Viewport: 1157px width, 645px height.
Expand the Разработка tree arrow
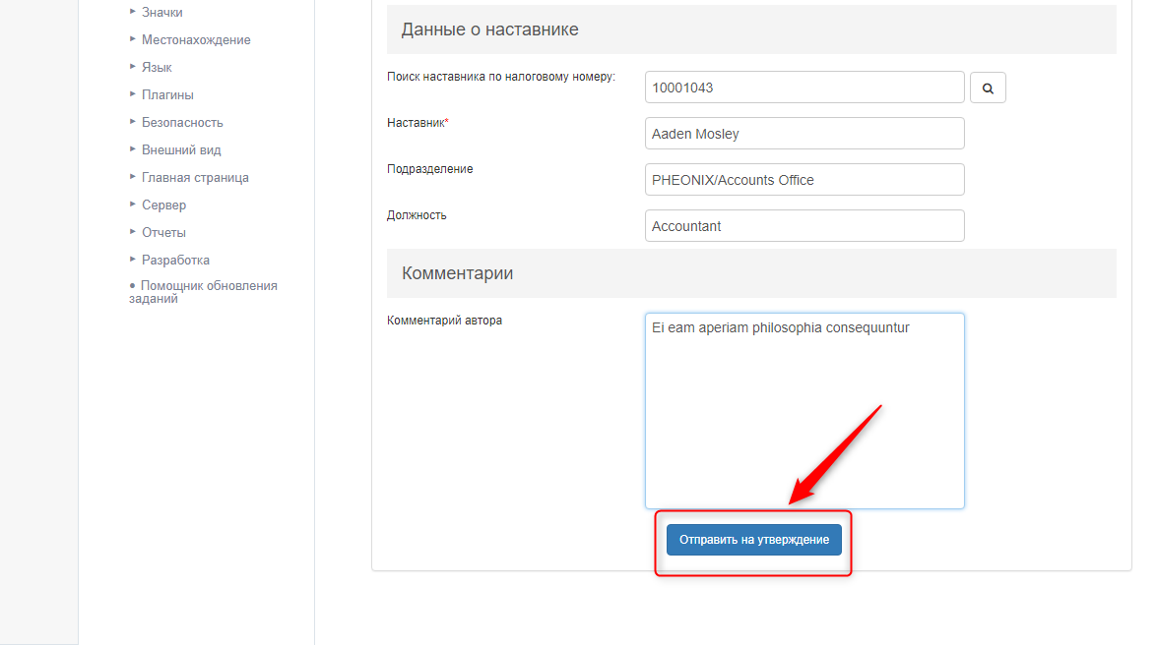tap(132, 259)
